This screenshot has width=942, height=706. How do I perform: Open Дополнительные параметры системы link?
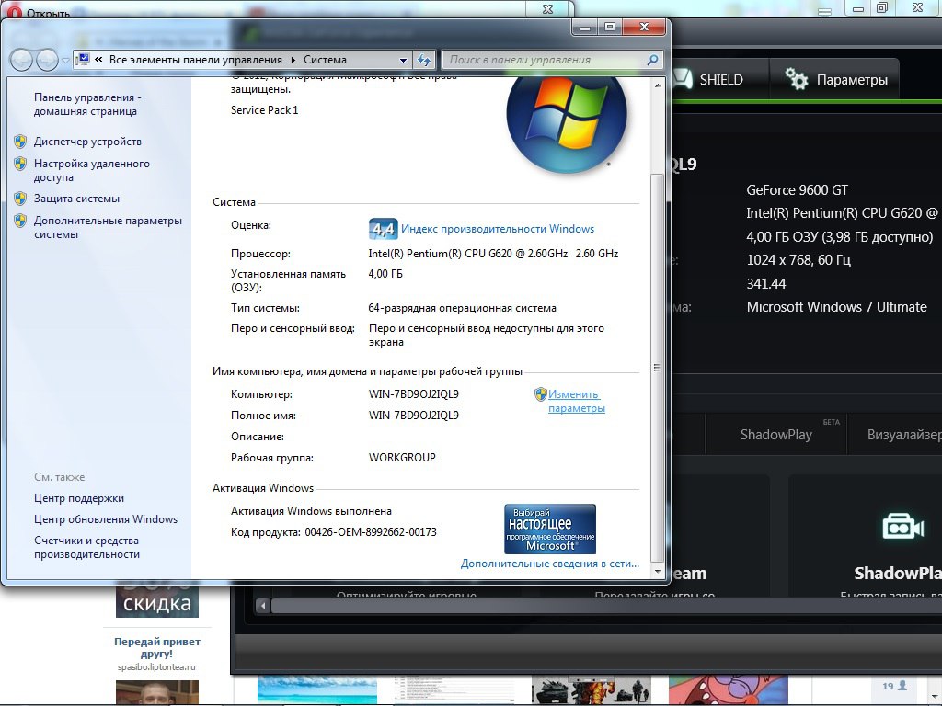tap(108, 228)
